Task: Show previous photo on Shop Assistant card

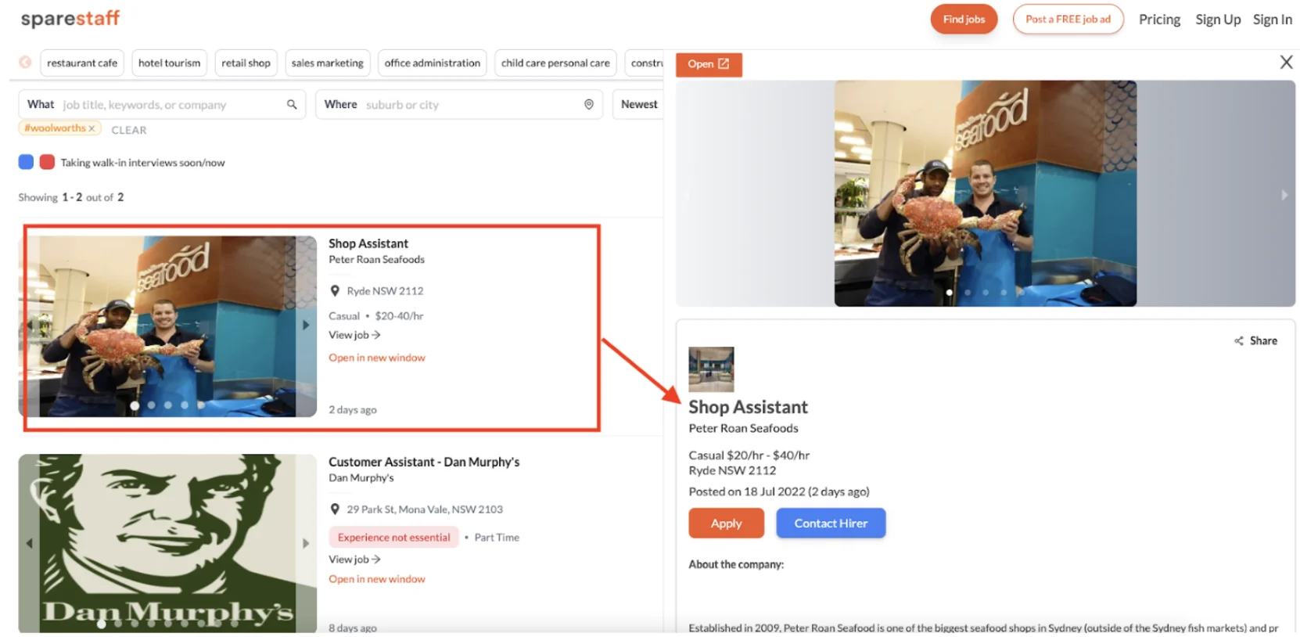Action: pos(29,325)
